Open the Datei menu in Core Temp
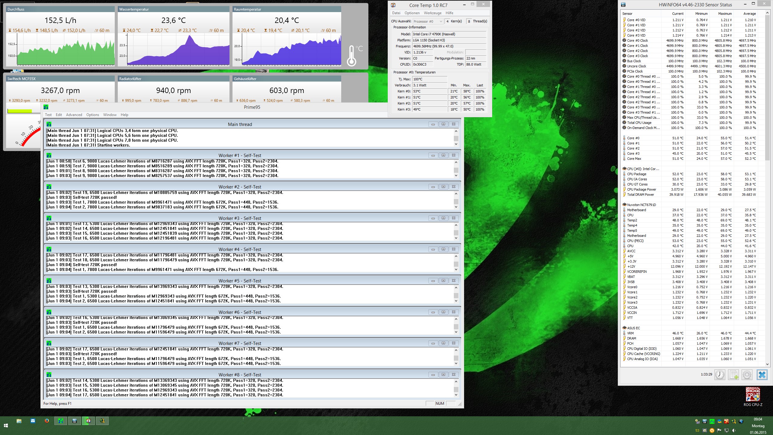This screenshot has height=435, width=773. click(396, 13)
